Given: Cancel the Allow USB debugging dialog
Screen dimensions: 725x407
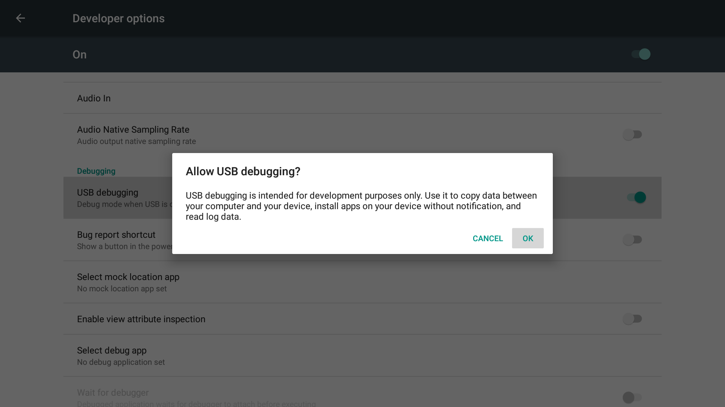Looking at the screenshot, I should [487, 238].
